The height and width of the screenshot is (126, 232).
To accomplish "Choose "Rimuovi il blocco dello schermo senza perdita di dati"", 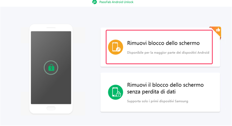I will click(x=165, y=88).
